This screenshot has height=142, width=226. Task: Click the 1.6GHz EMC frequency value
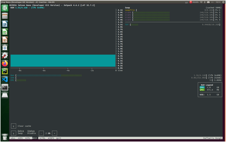[x=218, y=80]
